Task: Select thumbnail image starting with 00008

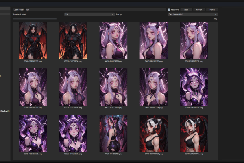Action: tap(33, 41)
